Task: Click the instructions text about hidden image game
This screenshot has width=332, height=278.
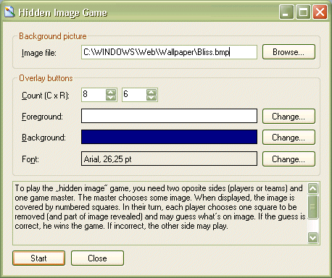Action: click(160, 207)
